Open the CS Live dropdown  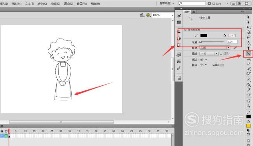point(228,3)
